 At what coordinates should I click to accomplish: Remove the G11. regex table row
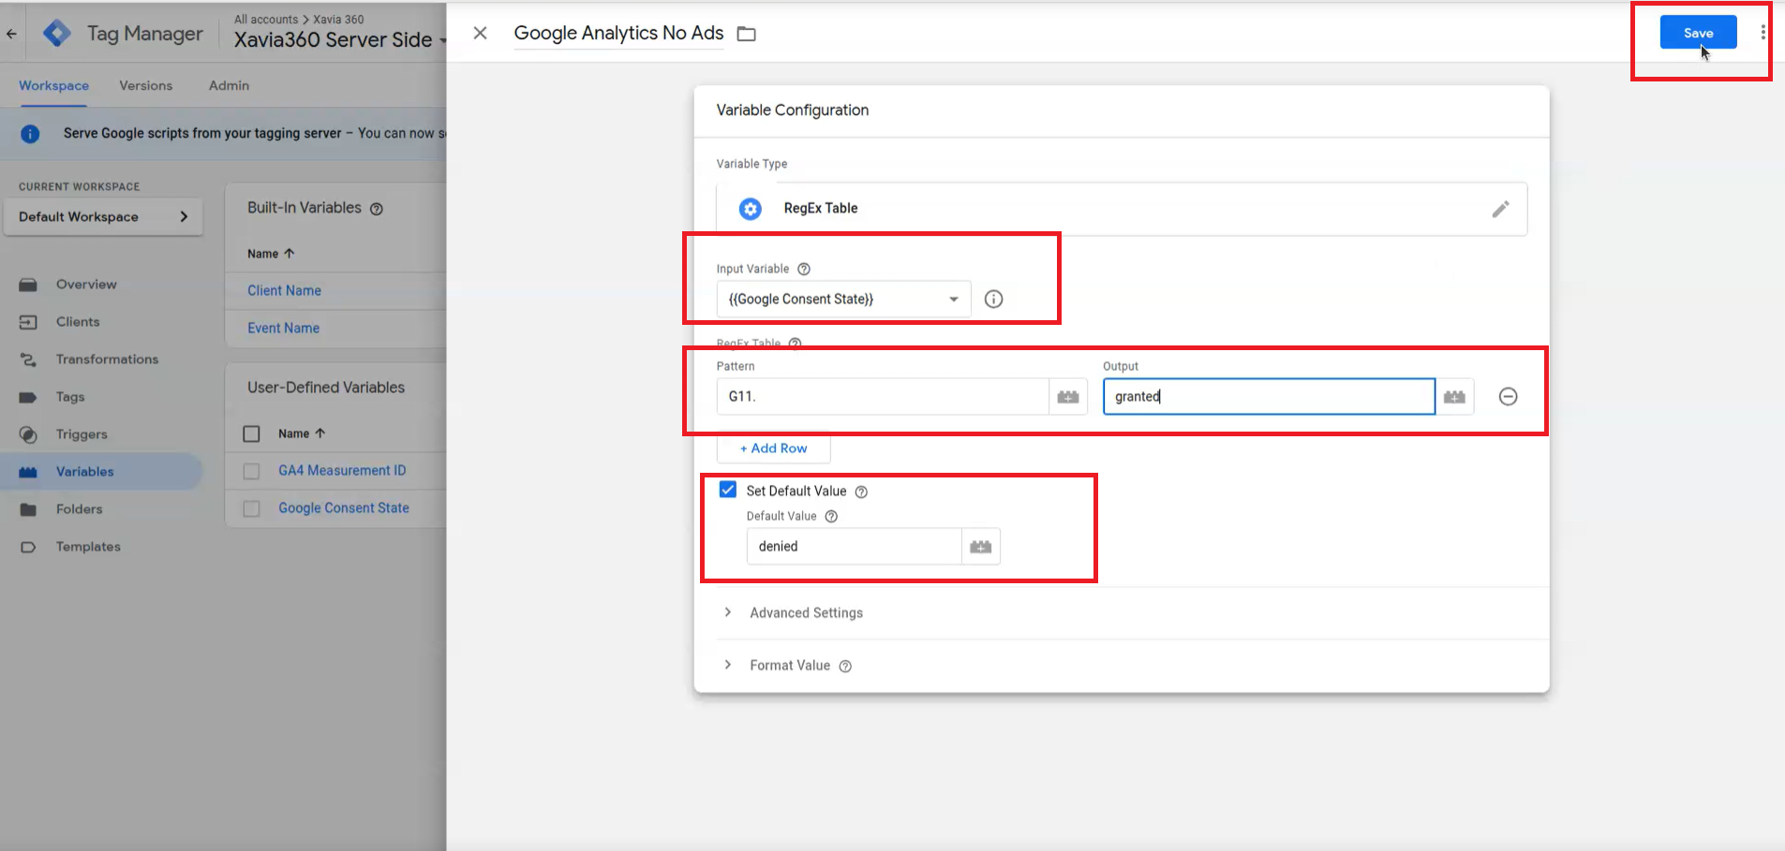pos(1508,397)
